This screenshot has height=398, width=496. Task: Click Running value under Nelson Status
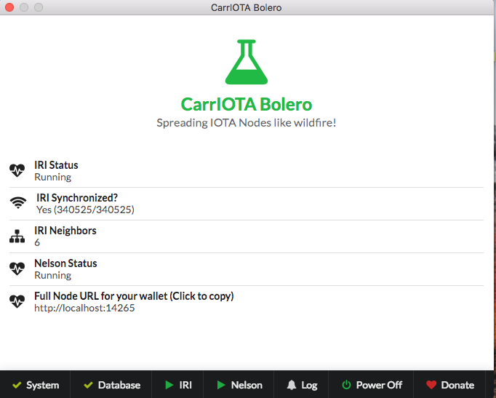(x=53, y=275)
